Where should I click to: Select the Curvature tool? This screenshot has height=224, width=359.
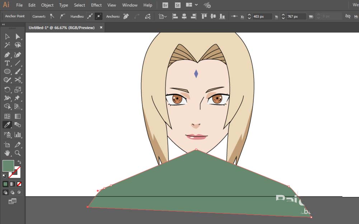18,55
